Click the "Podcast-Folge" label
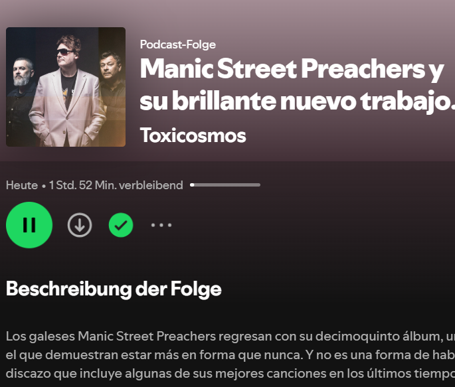This screenshot has width=455, height=387. [x=178, y=44]
